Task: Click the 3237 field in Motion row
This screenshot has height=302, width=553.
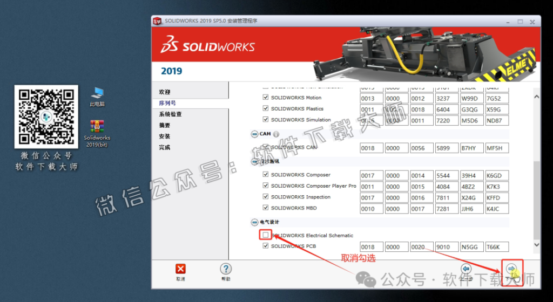Action: coord(447,99)
